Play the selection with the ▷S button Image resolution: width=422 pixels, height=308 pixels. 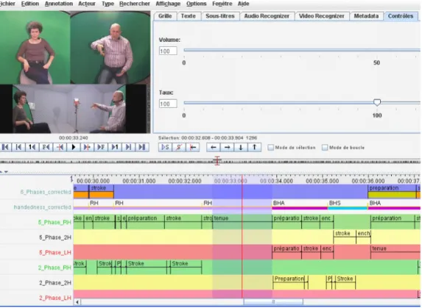click(165, 147)
